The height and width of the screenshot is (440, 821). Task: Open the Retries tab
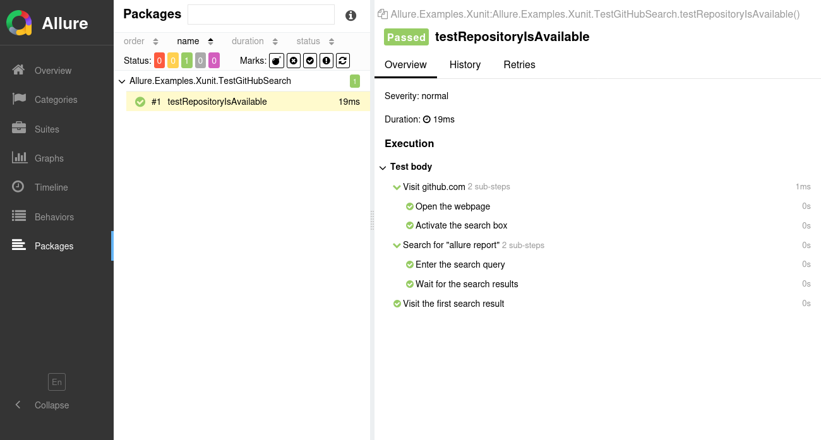519,64
